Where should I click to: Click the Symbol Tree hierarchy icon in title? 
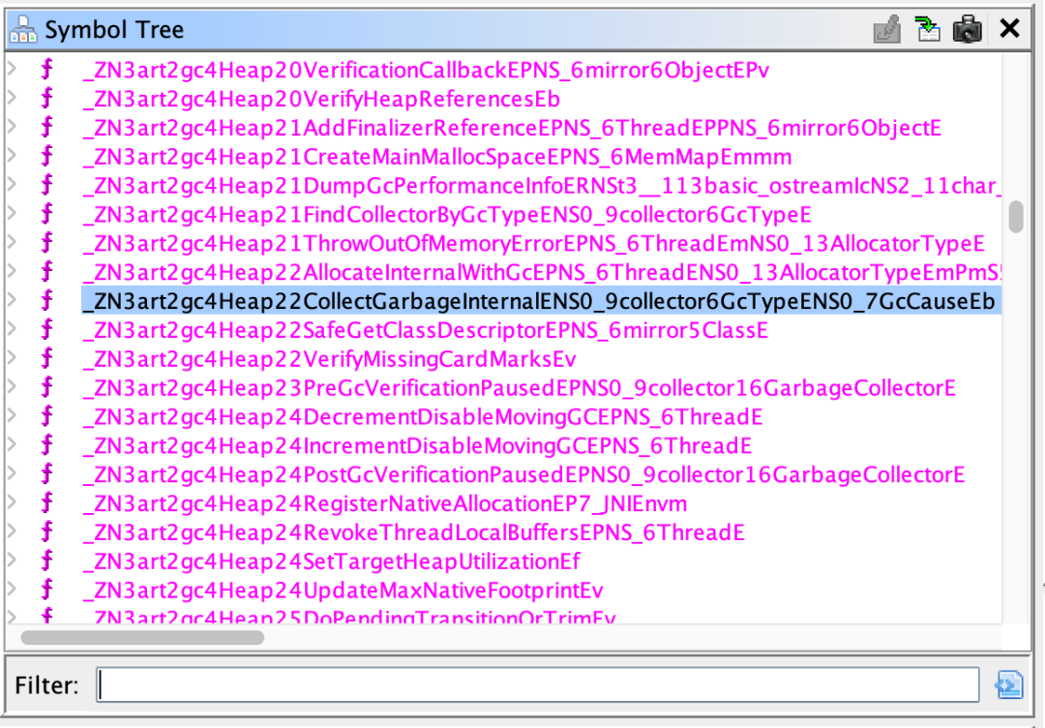(23, 29)
